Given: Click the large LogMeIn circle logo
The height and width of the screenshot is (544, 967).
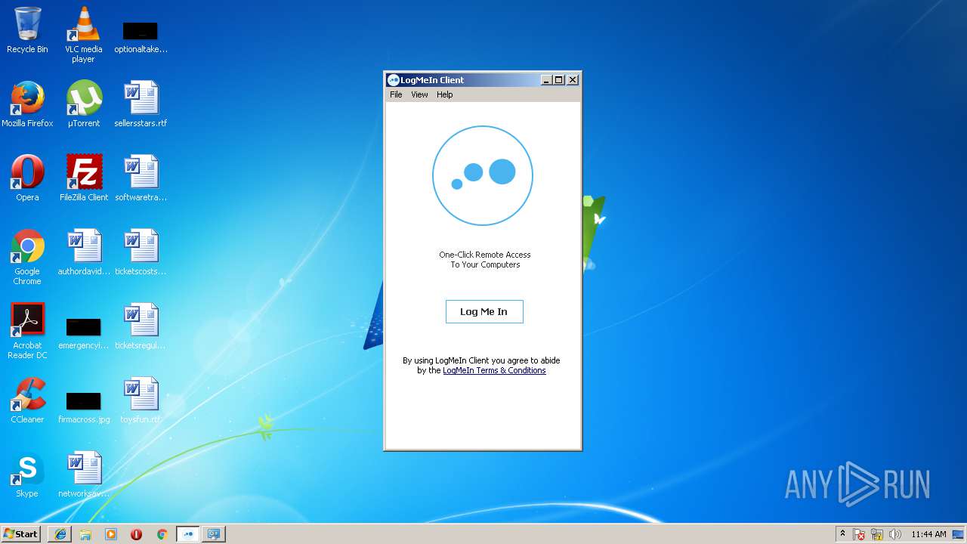Looking at the screenshot, I should 483,175.
